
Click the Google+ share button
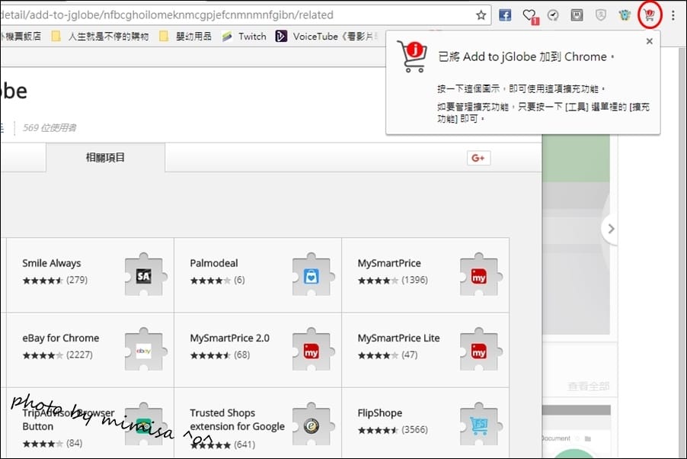[478, 158]
